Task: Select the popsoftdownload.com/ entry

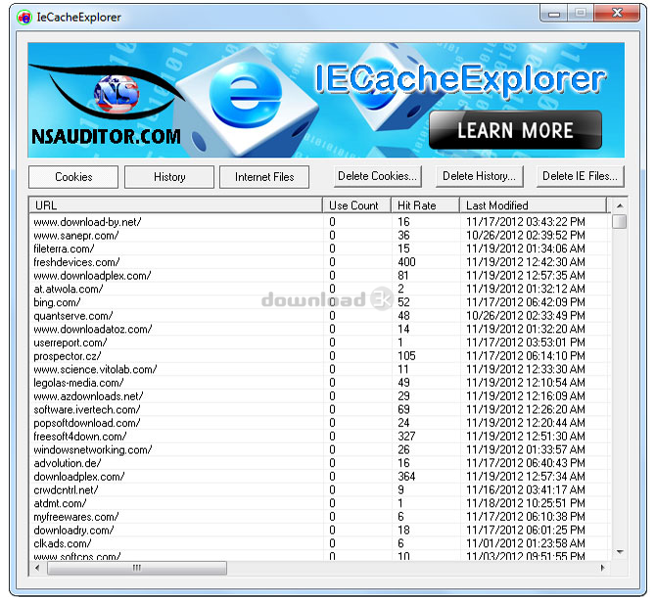Action: tap(320, 423)
